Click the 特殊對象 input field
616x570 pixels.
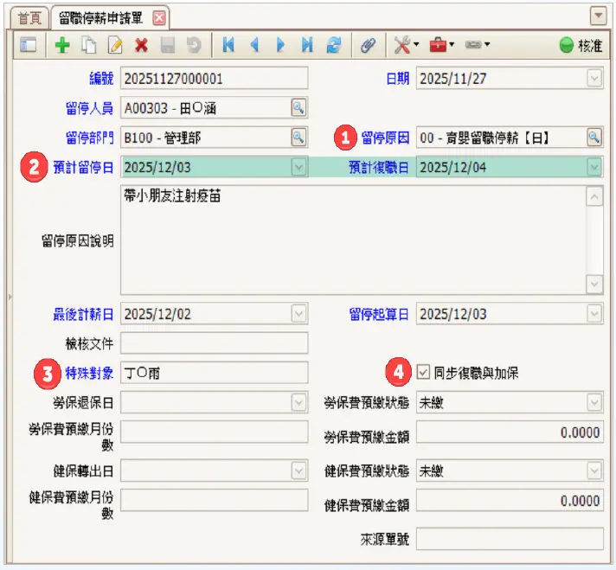pyautogui.click(x=214, y=373)
